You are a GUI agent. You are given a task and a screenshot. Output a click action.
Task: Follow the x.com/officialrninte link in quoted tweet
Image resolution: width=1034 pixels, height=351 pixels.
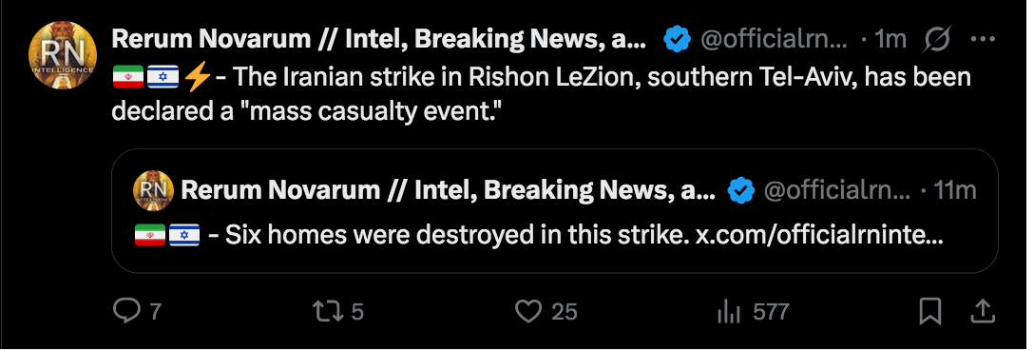coord(819,235)
